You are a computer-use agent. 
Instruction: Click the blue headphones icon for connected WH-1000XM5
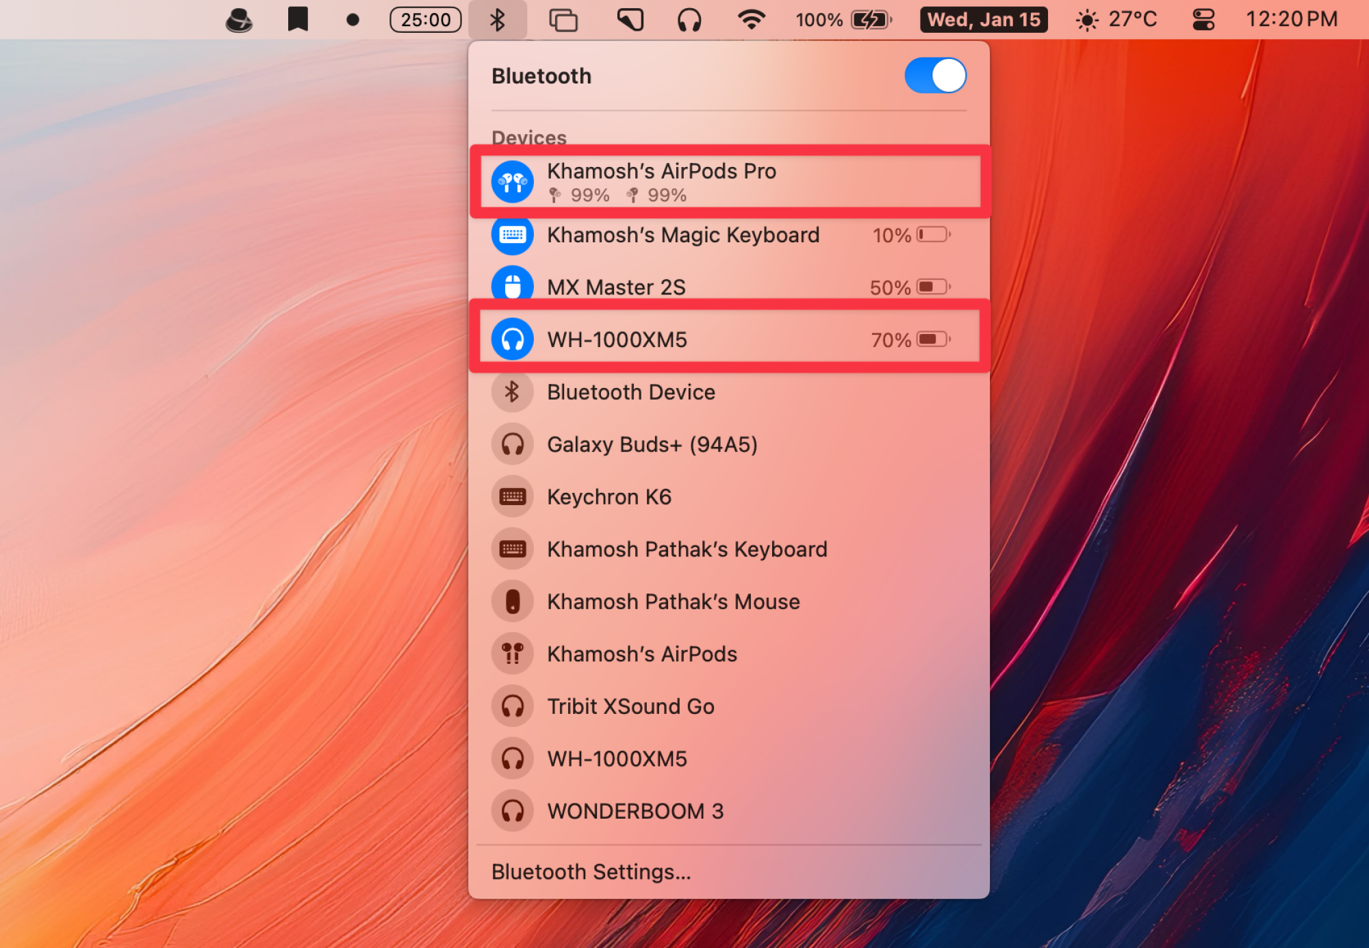[512, 340]
